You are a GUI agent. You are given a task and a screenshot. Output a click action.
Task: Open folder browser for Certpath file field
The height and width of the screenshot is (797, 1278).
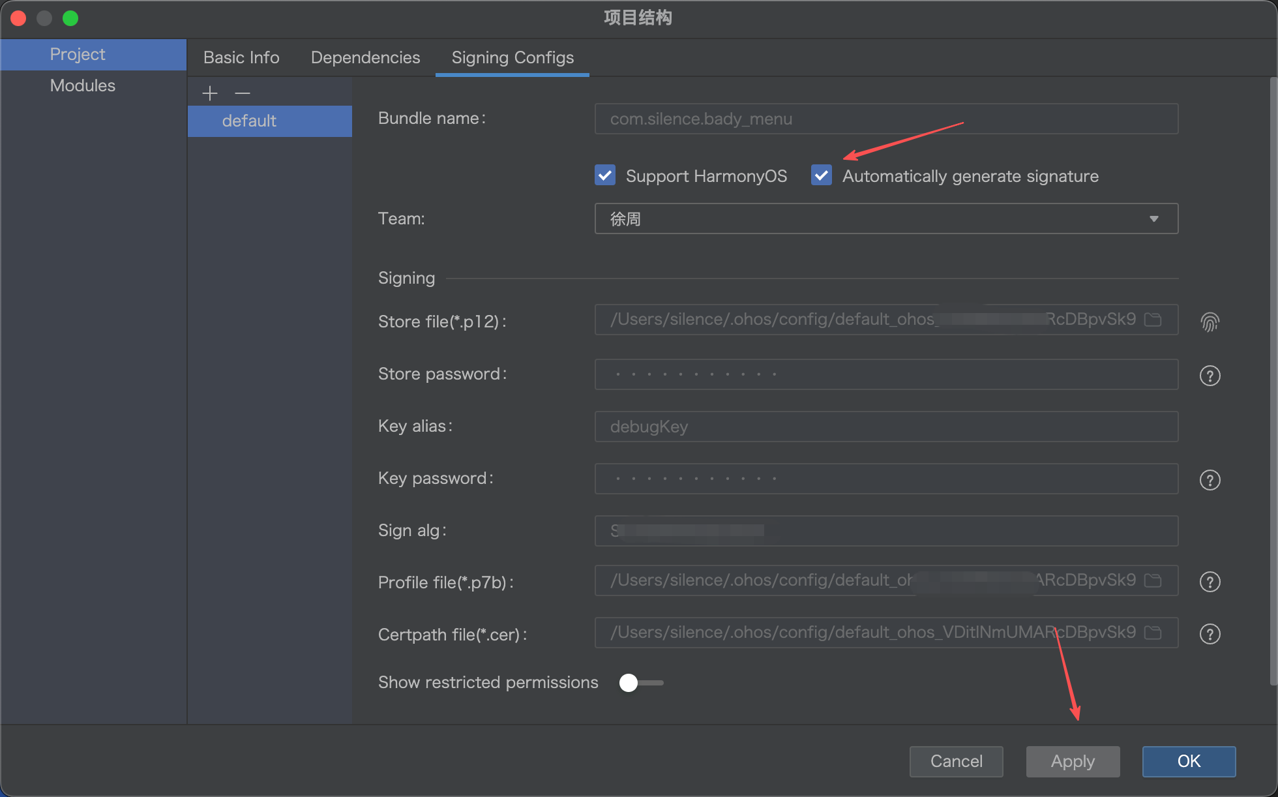pos(1153,633)
